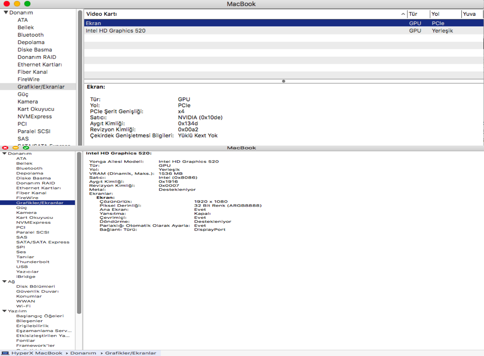The width and height of the screenshot is (484, 356).
Task: Open Fontlar under the Yazılım section
Action: (26, 340)
